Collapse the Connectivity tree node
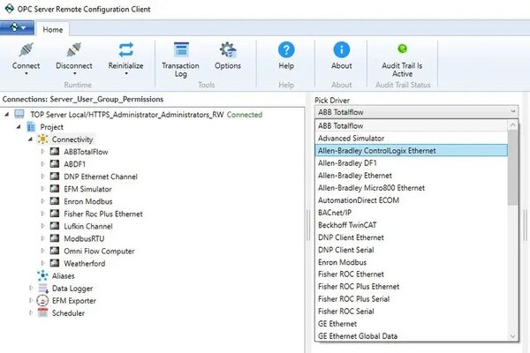The image size is (530, 353). point(30,139)
